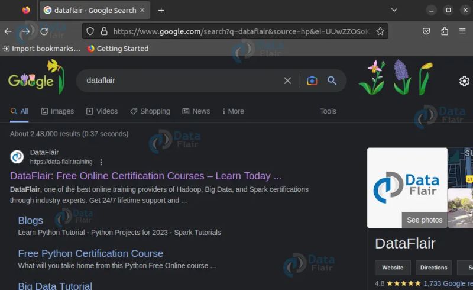This screenshot has width=473, height=290.
Task: Clear the search query with X
Action: pos(287,80)
